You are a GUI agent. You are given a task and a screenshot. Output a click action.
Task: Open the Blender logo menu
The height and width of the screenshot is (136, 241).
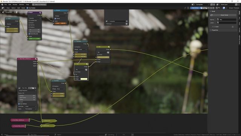coord(2,5)
